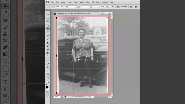
Task: Select the Crop tool in small toolbar
Action: (47, 28)
